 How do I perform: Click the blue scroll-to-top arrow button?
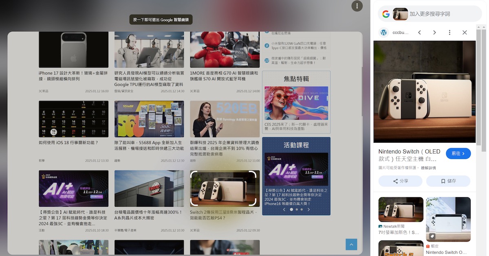coord(351,244)
